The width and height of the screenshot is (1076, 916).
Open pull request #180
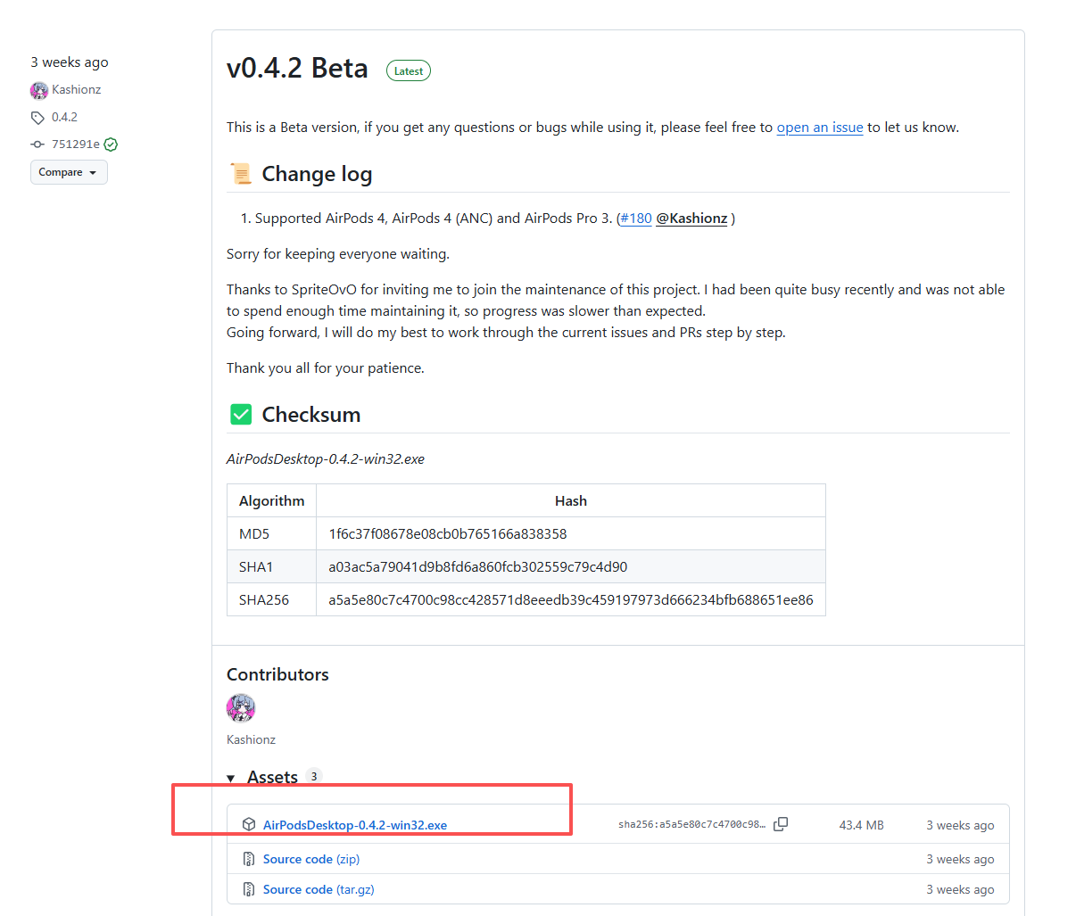[x=636, y=219]
